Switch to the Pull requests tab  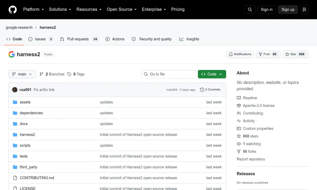tap(80, 39)
